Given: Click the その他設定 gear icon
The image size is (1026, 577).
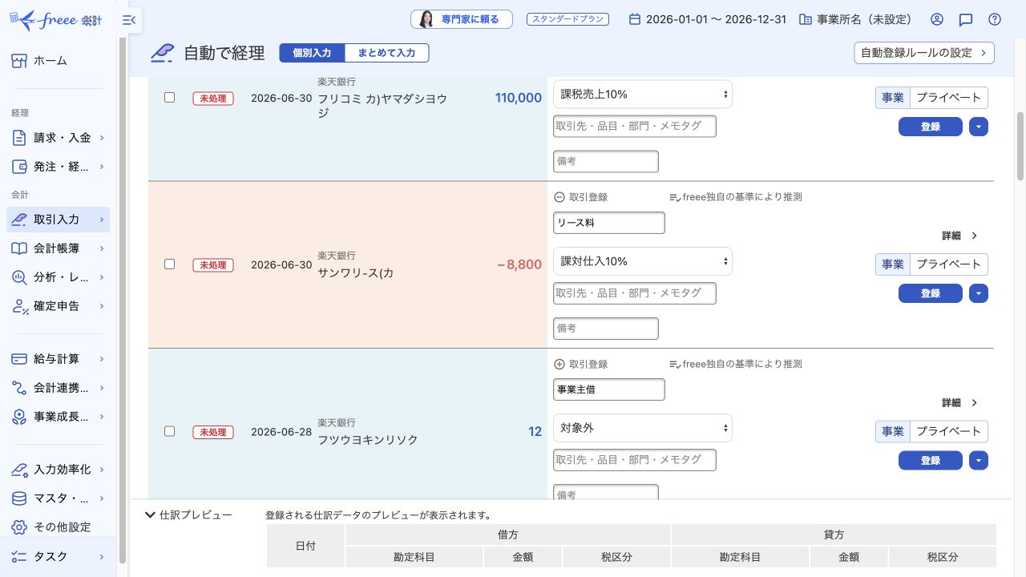Looking at the screenshot, I should [x=20, y=527].
